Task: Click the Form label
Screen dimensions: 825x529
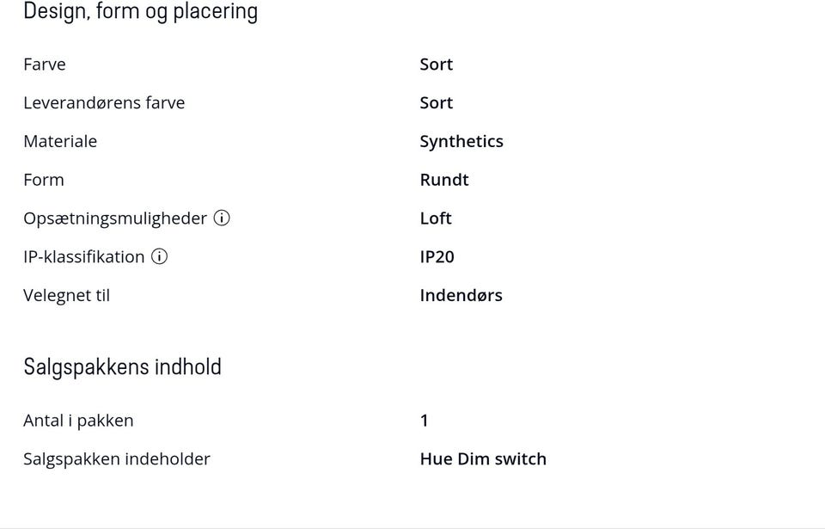Action: point(44,180)
